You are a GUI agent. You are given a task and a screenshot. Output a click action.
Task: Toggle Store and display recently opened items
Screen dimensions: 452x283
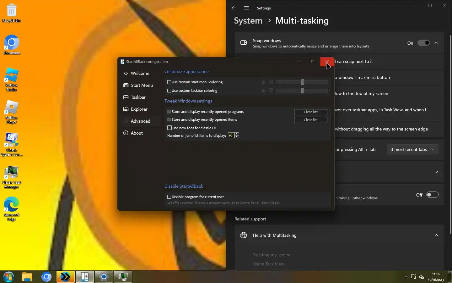[169, 119]
